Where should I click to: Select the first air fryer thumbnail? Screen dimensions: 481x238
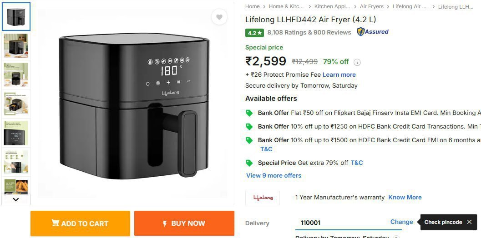pyautogui.click(x=16, y=17)
